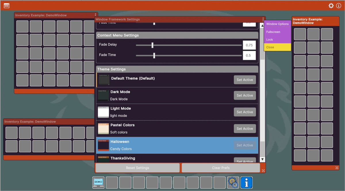
Task: Activate the Pastel Colors theme
Action: point(245,129)
